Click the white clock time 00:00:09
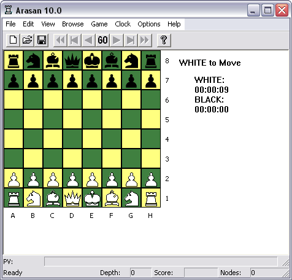The height and width of the screenshot is (280, 292). click(x=212, y=90)
